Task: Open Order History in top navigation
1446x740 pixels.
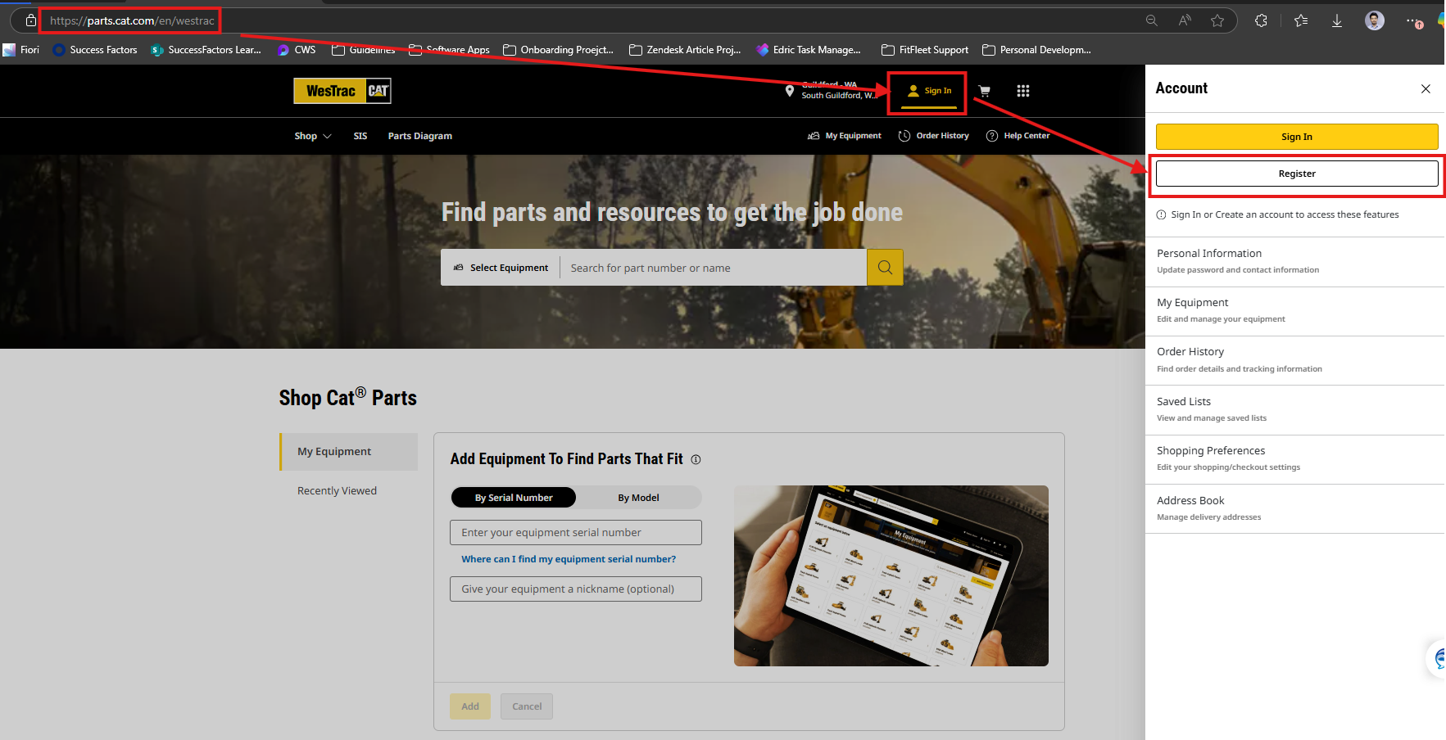Action: click(x=933, y=136)
